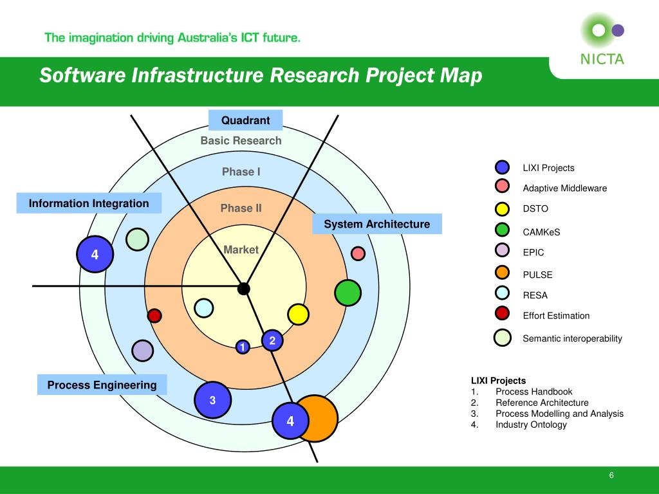
Task: Click the pale green circle in Phase I ring
Action: pos(138,239)
